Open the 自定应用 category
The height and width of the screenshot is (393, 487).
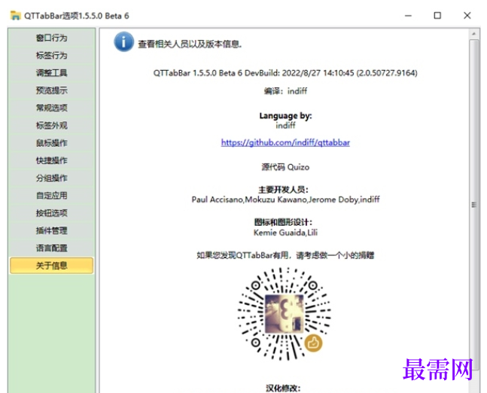point(51,196)
